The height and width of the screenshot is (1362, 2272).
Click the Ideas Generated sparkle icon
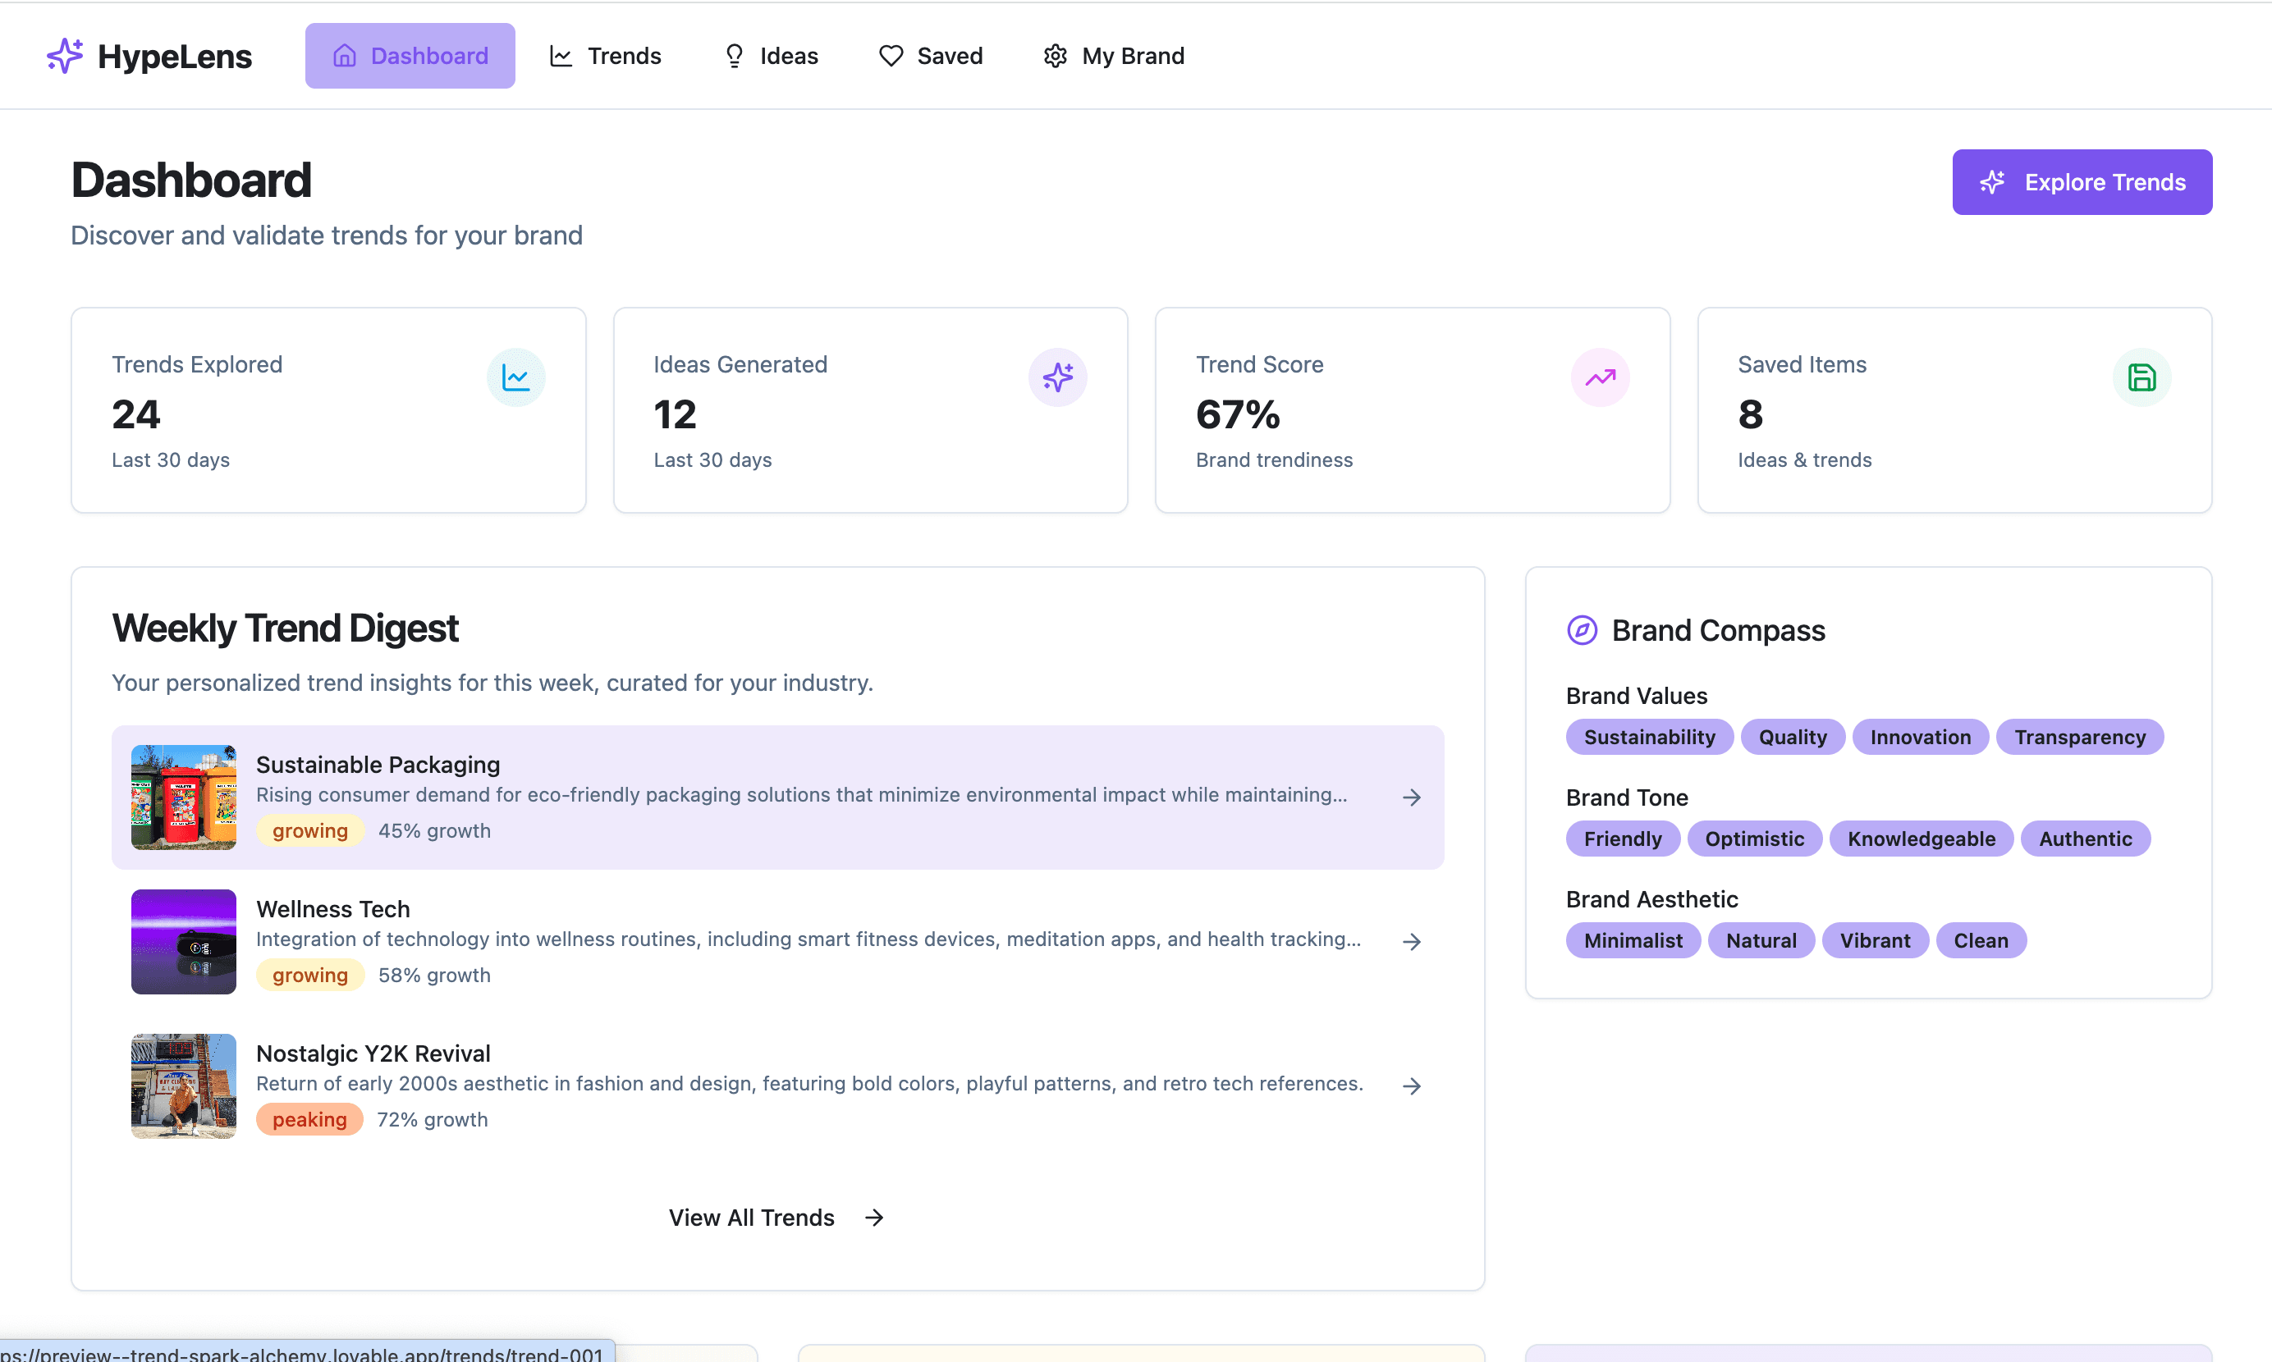pos(1057,377)
